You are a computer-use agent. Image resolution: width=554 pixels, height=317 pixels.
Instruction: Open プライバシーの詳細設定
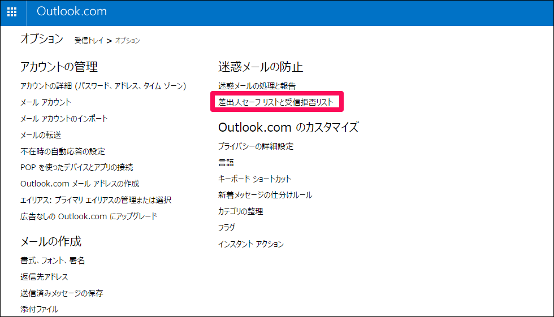256,146
